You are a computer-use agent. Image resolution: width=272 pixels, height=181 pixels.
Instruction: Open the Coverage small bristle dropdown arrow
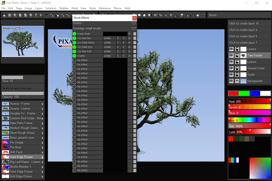click(134, 29)
